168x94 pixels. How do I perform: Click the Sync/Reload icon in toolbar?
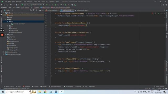tap(7, 5)
